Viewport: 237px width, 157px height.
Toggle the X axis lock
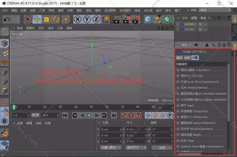(x=78, y=19)
